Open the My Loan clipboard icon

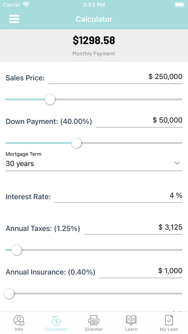(169, 320)
